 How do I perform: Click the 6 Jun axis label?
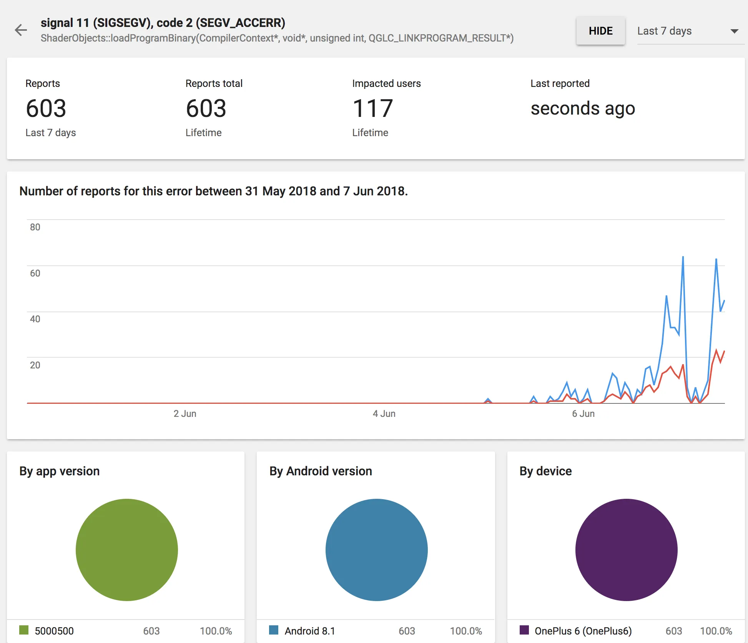[x=583, y=414]
